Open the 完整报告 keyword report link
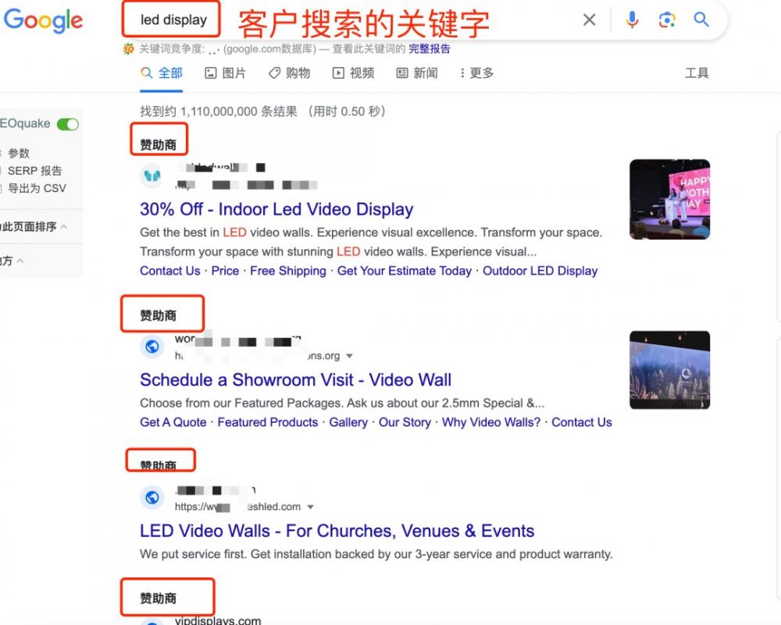 (430, 48)
